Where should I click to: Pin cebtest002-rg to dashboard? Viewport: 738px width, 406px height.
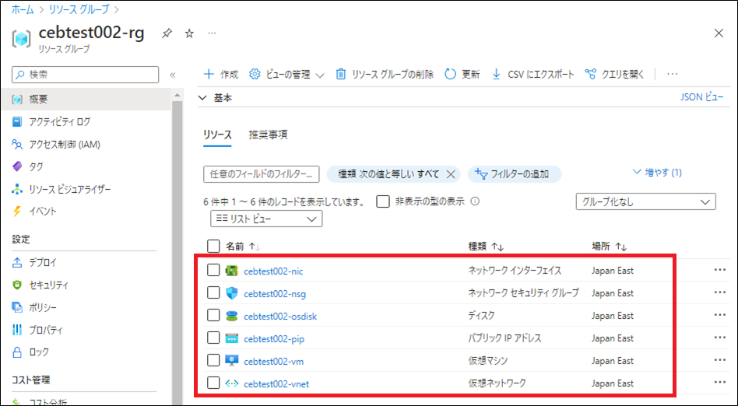(x=166, y=33)
